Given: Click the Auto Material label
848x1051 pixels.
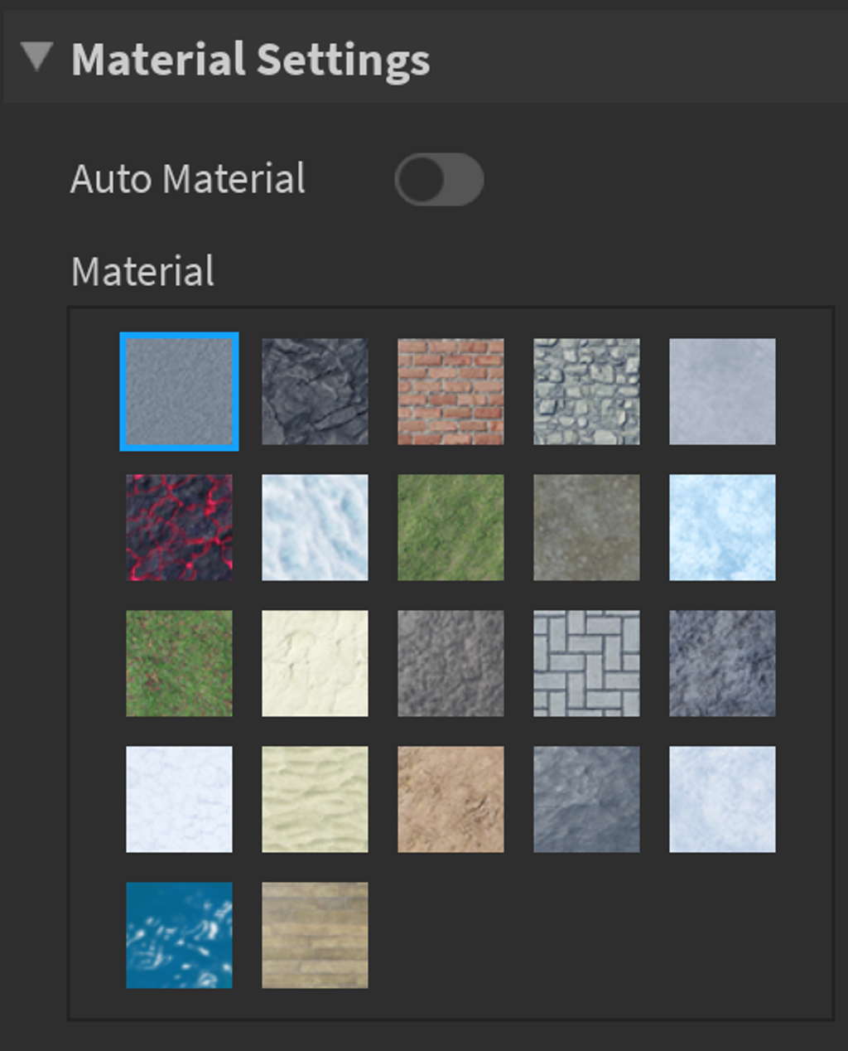Looking at the screenshot, I should point(188,179).
